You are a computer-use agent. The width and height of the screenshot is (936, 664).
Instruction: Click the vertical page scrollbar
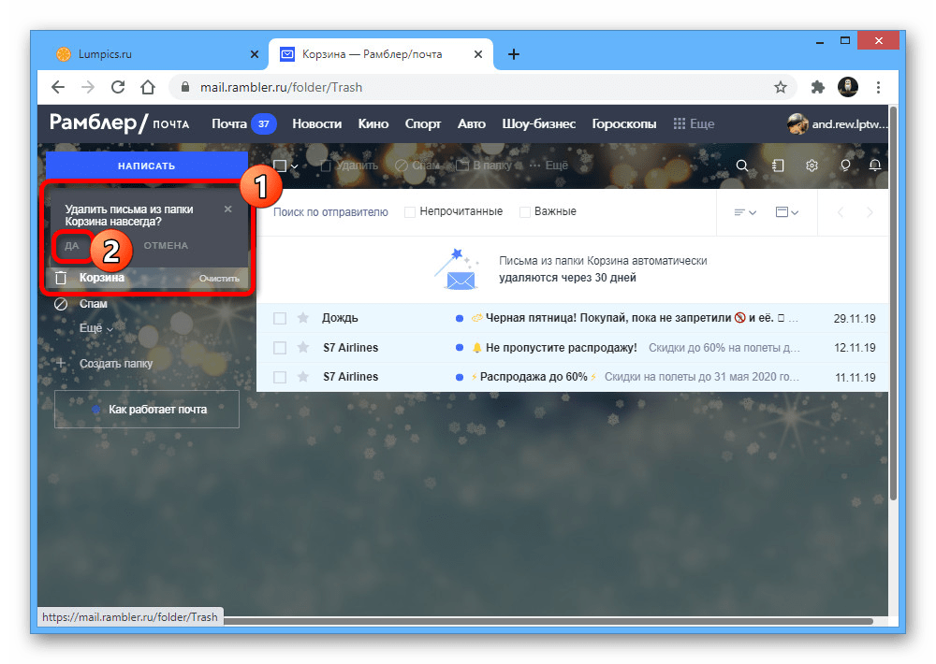pos(892,309)
